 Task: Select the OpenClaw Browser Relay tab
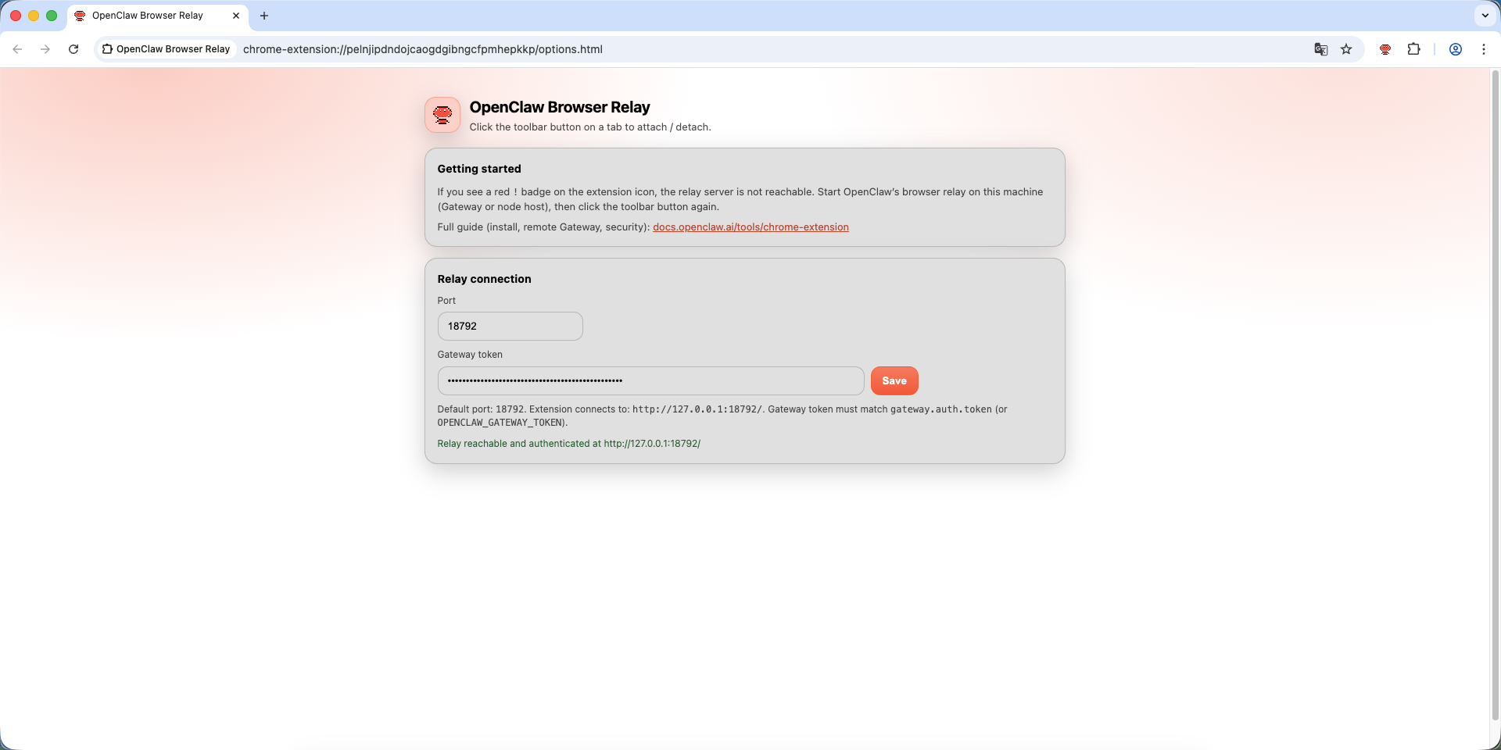148,16
